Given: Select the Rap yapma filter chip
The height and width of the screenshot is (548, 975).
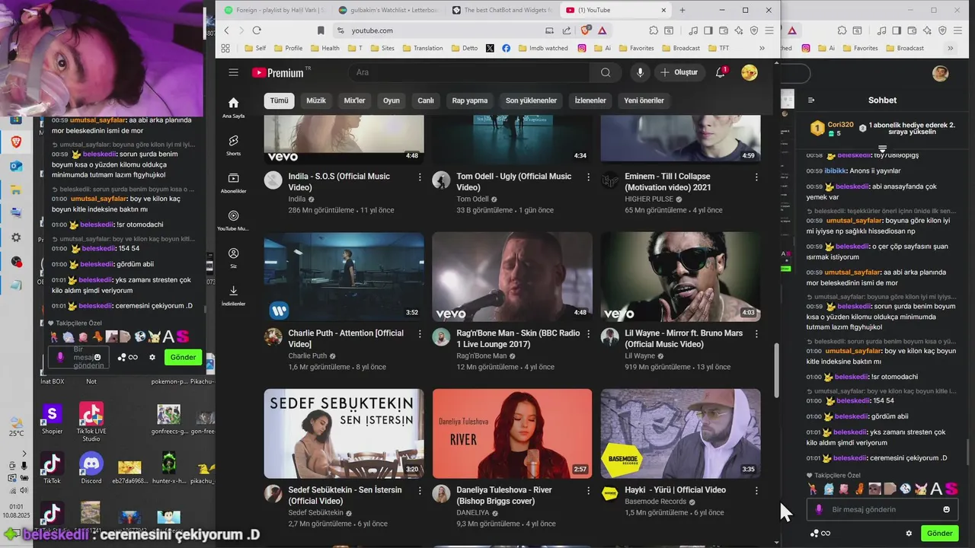Looking at the screenshot, I should pyautogui.click(x=470, y=100).
